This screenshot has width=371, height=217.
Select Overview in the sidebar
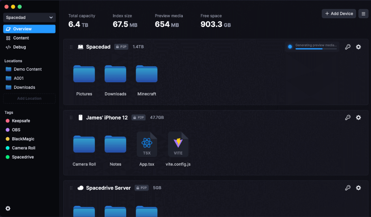(x=29, y=29)
